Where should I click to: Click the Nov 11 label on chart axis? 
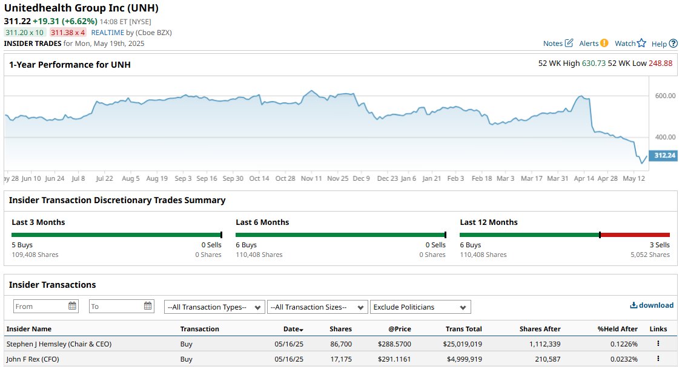pos(311,178)
